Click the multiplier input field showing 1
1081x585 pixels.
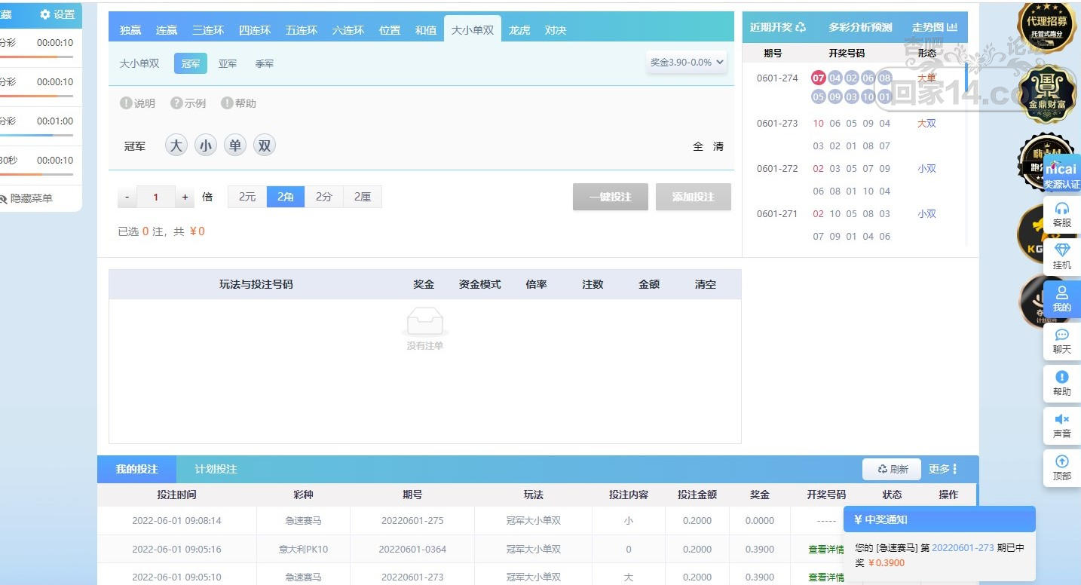click(156, 198)
